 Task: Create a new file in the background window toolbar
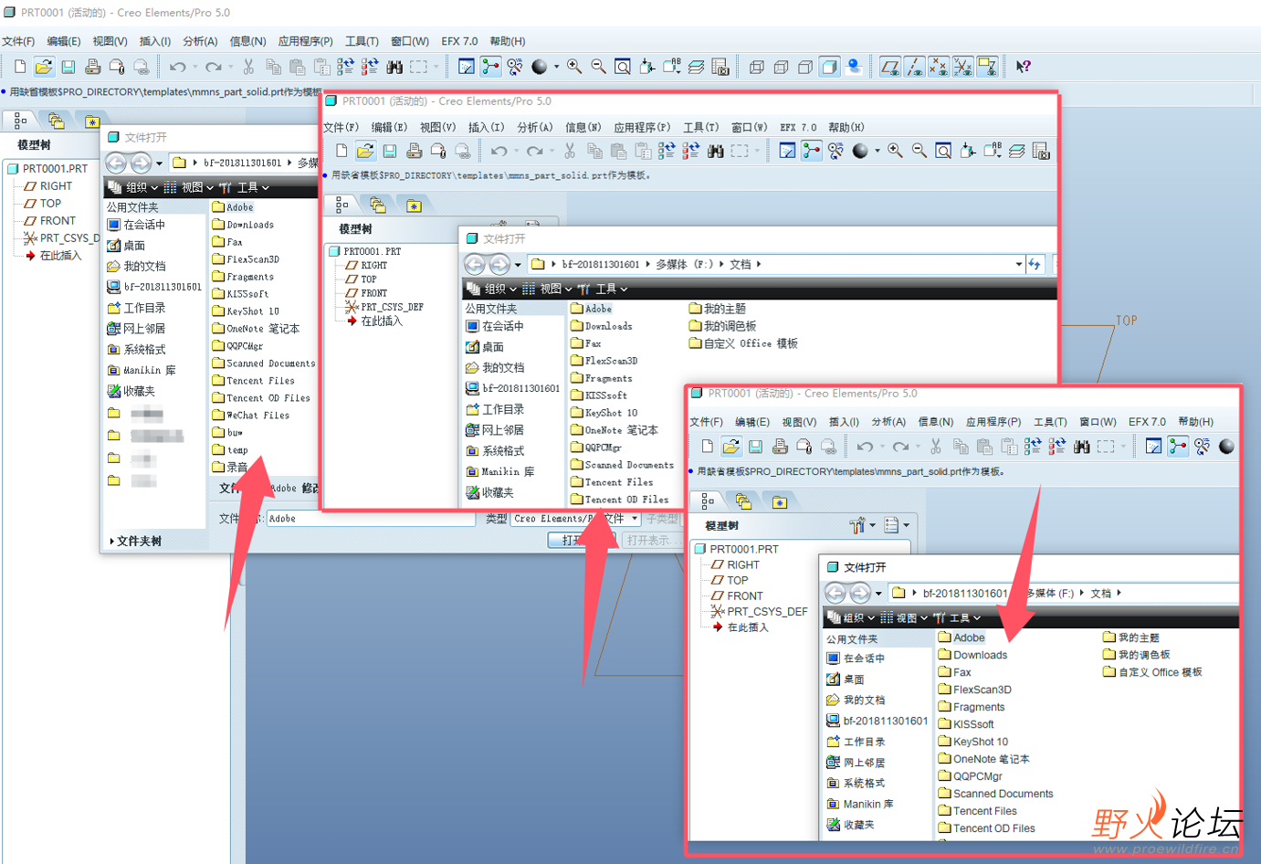tap(20, 67)
